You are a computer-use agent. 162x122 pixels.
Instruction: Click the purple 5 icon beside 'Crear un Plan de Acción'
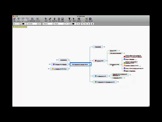click(125, 68)
